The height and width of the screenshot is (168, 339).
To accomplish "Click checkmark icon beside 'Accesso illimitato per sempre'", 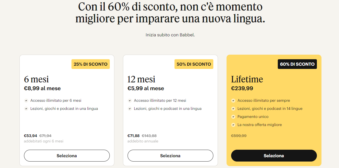I will click(x=233, y=101).
